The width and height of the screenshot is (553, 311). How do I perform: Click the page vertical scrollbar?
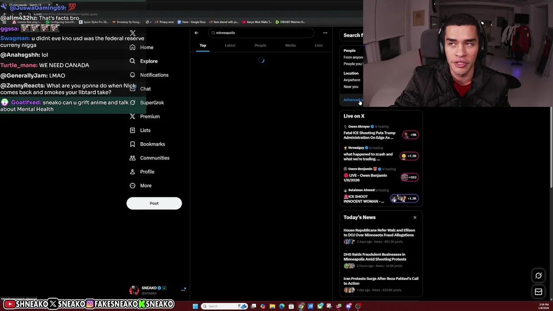click(x=551, y=147)
